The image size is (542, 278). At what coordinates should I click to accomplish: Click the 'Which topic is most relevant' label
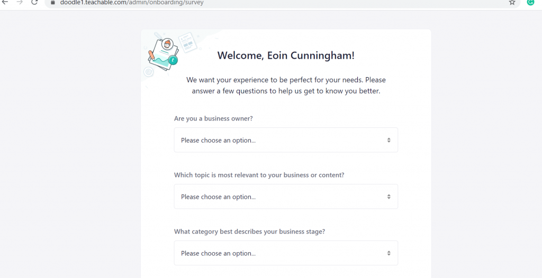coord(259,175)
